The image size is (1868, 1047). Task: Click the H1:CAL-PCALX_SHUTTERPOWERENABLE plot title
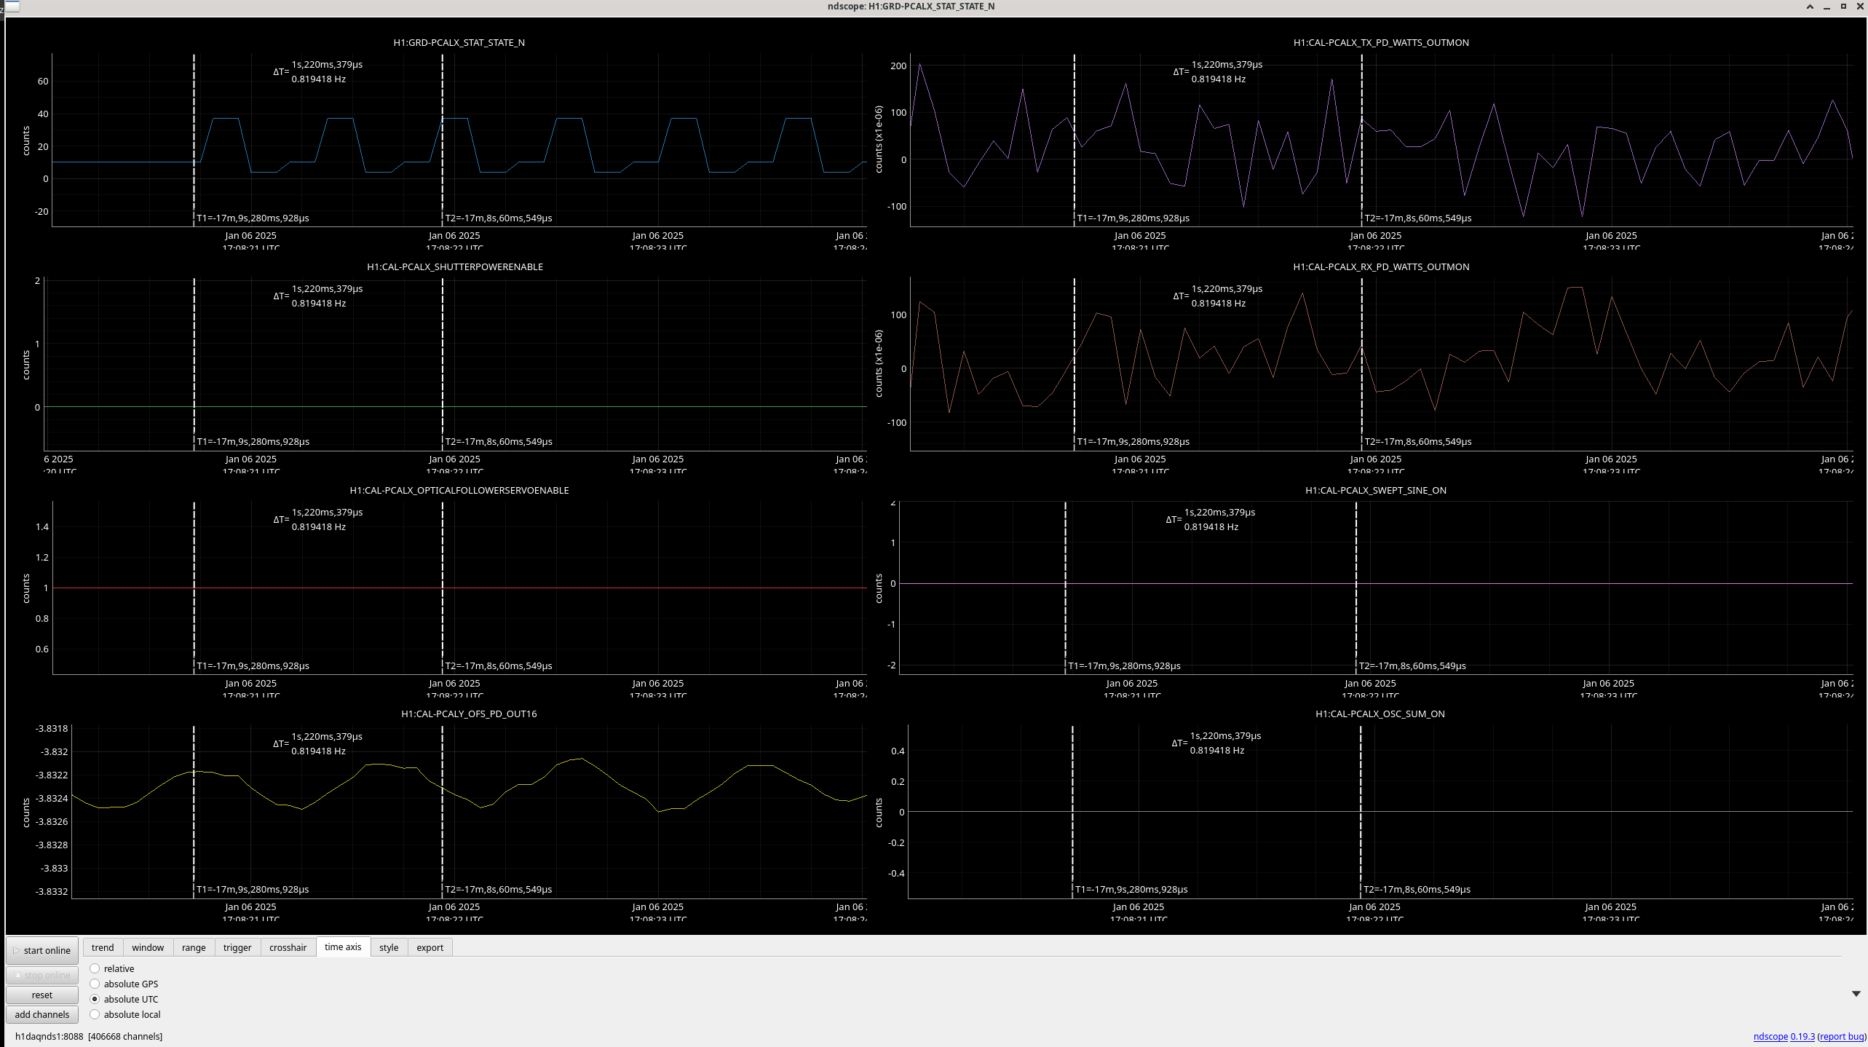455,266
